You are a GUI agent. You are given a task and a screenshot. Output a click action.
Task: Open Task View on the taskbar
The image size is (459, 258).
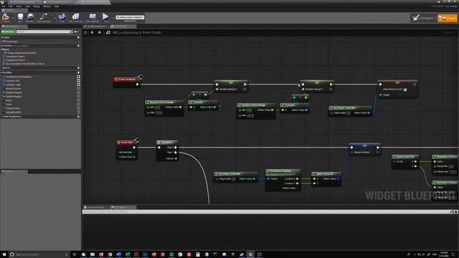tap(75, 254)
